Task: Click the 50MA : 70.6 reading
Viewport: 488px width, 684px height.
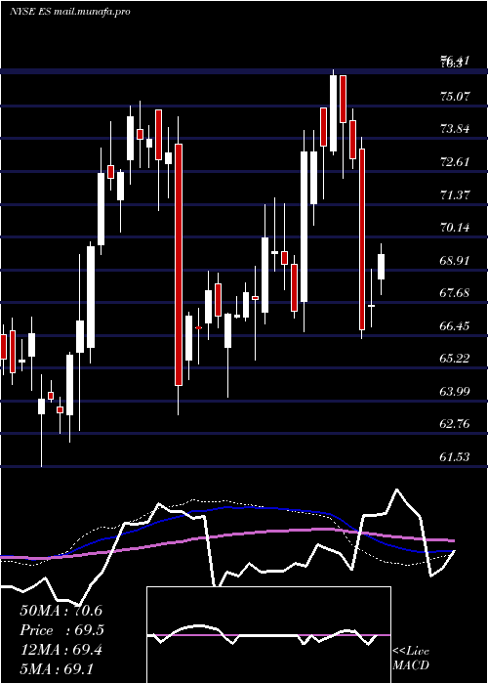Action: coord(61,611)
